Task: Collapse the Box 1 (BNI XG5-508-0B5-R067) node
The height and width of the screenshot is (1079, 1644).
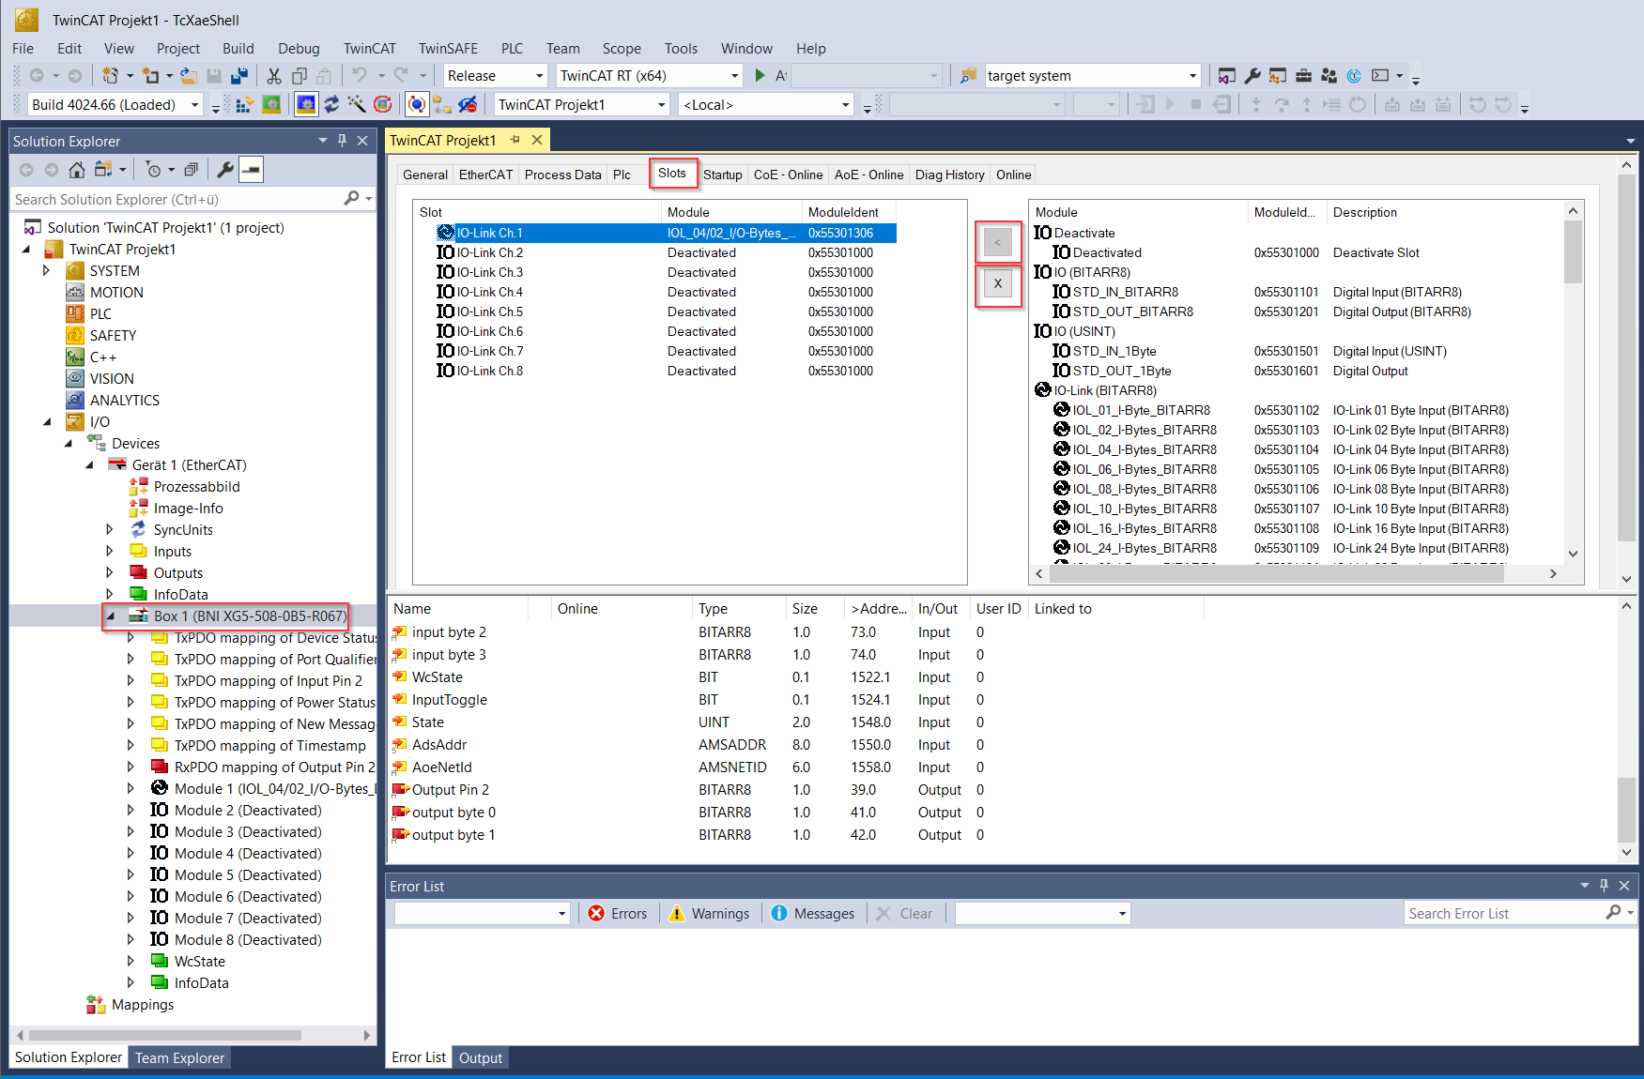Action: (x=110, y=616)
